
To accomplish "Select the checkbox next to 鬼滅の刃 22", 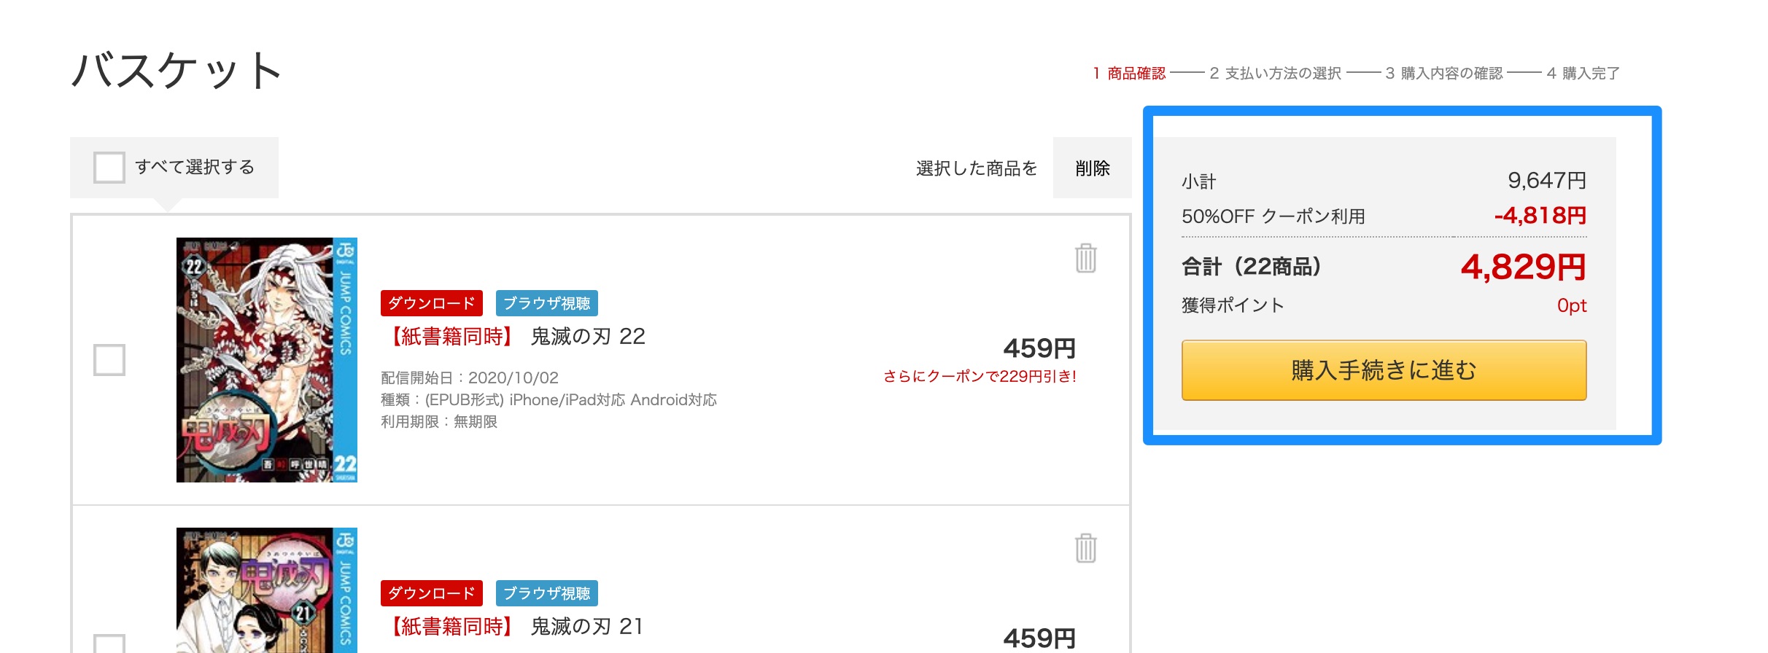I will pyautogui.click(x=109, y=360).
